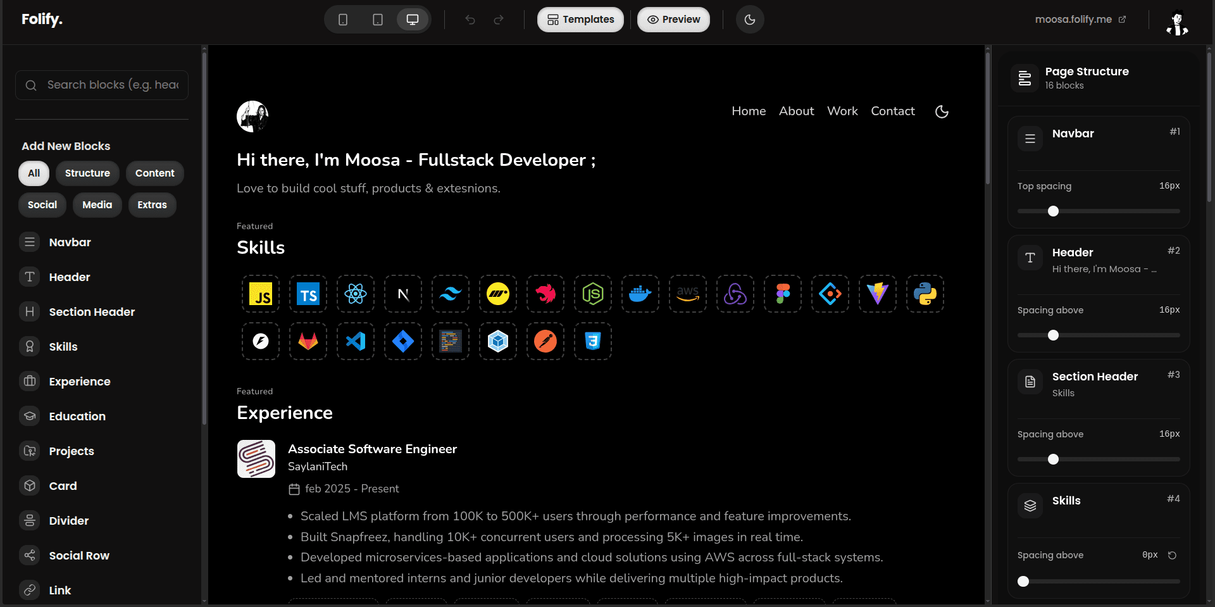Screen dimensions: 1215x607
Task: Select desktop device preview icon
Action: pos(413,20)
